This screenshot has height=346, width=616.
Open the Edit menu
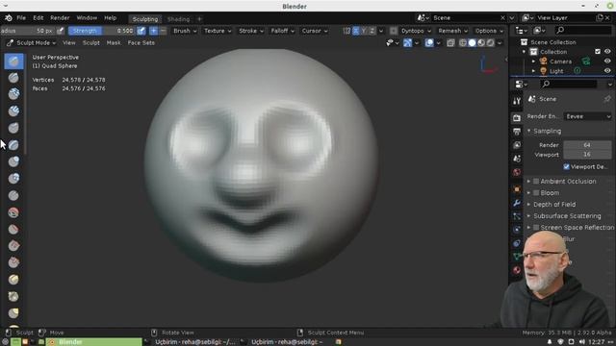38,18
